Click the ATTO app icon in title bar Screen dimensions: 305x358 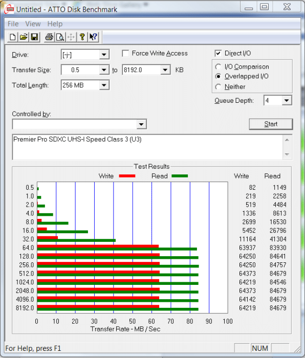[9, 9]
